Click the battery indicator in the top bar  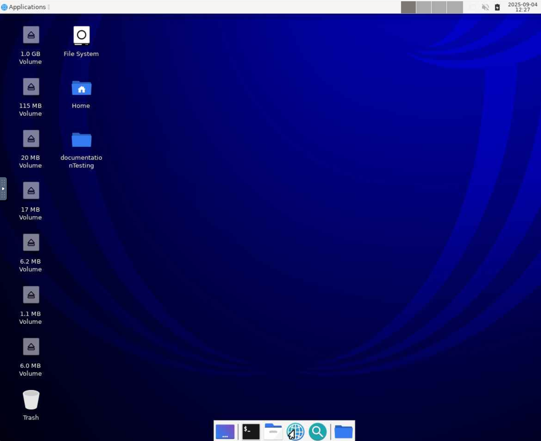[497, 7]
